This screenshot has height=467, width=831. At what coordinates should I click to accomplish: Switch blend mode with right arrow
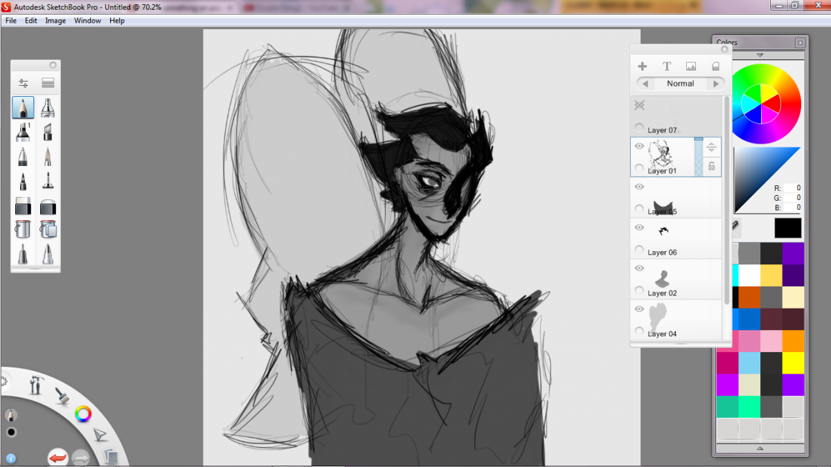click(x=716, y=84)
